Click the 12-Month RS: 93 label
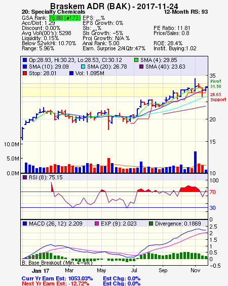 tap(186, 12)
